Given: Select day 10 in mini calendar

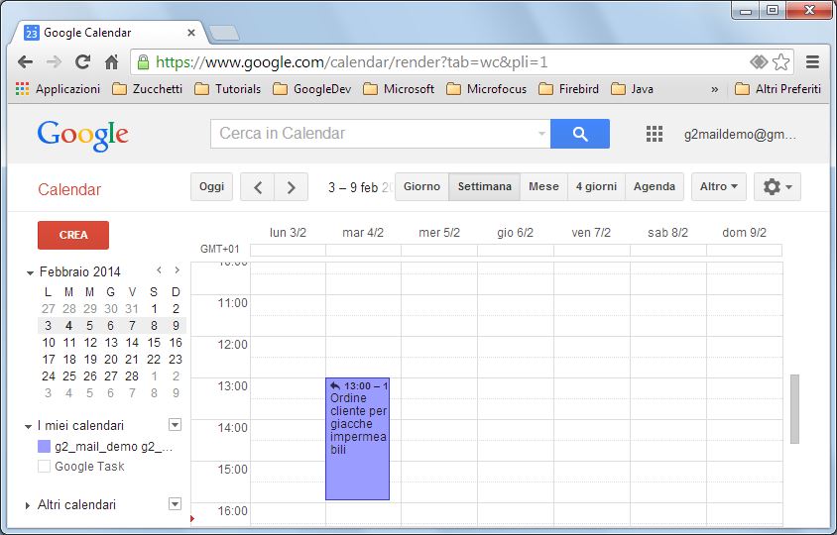Looking at the screenshot, I should tap(49, 343).
